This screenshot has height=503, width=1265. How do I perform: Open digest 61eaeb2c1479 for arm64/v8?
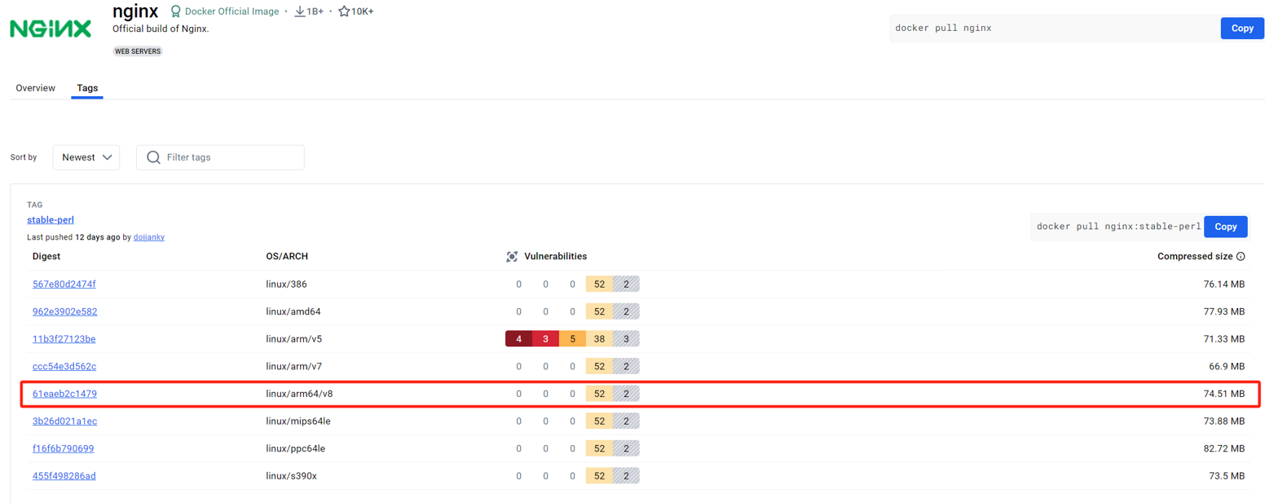click(x=64, y=394)
